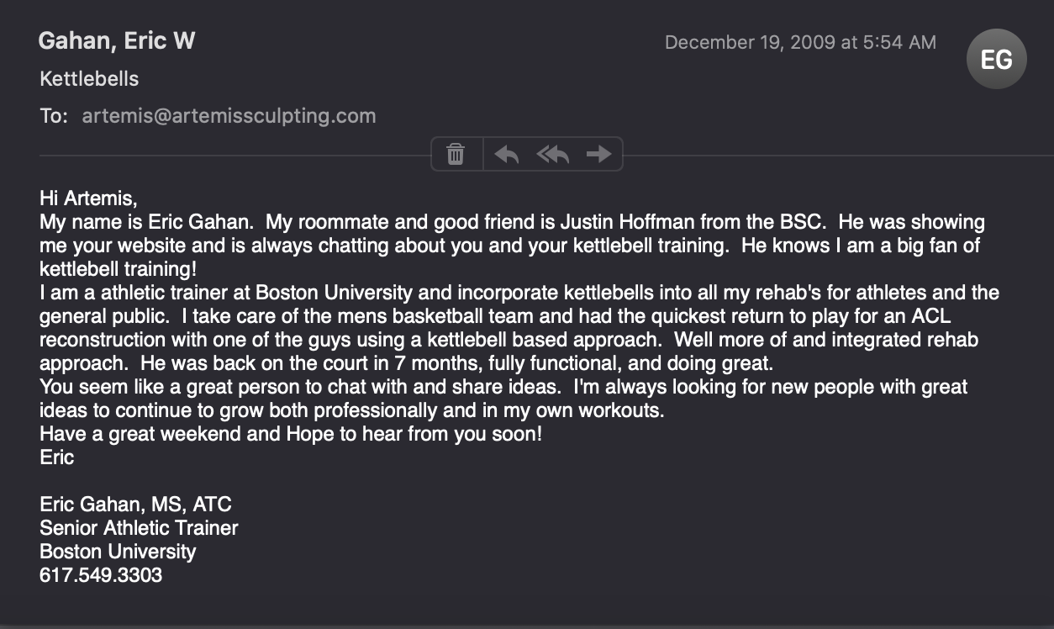Click the word "ACL" in the message

930,316
